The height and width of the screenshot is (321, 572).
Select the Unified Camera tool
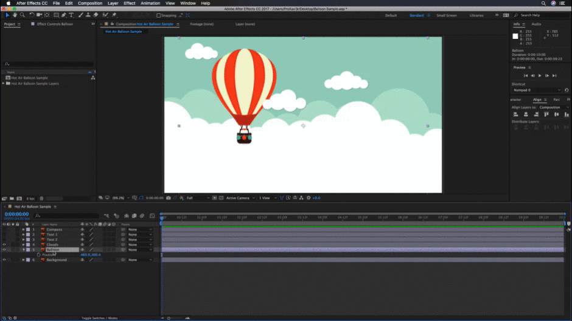pyautogui.click(x=39, y=15)
